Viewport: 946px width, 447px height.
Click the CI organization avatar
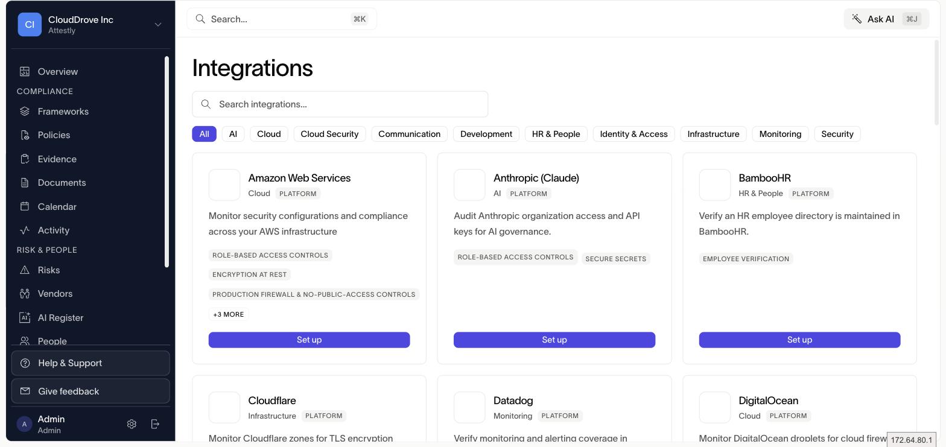[30, 25]
